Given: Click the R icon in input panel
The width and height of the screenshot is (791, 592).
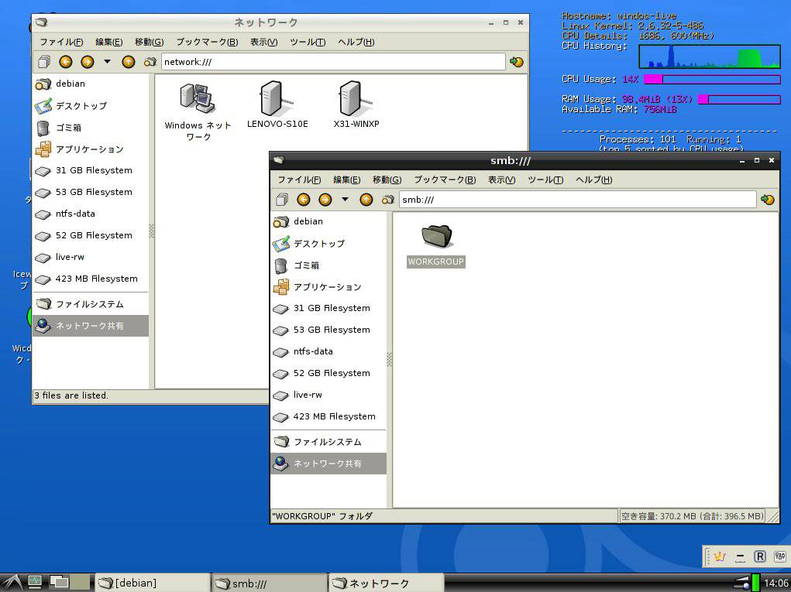Looking at the screenshot, I should pyautogui.click(x=760, y=556).
